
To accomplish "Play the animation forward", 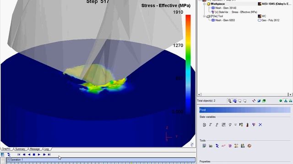I will click(x=39, y=154).
